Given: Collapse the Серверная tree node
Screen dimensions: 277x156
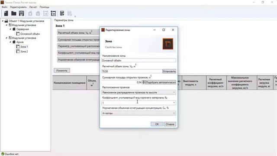Looking at the screenshot, I should (10, 29).
